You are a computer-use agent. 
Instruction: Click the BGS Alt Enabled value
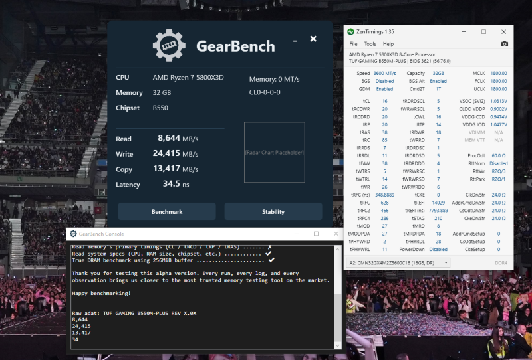pos(438,81)
